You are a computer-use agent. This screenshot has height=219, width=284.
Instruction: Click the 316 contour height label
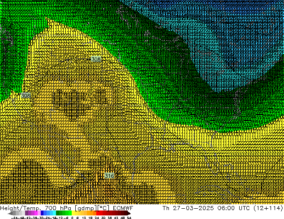(109, 176)
